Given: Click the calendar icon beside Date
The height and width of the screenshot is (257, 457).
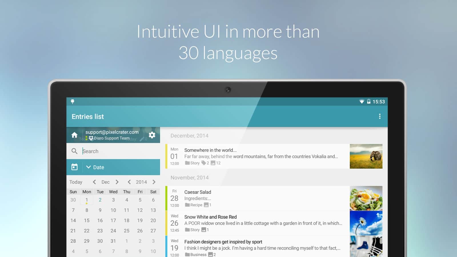Looking at the screenshot, I should pos(74,167).
